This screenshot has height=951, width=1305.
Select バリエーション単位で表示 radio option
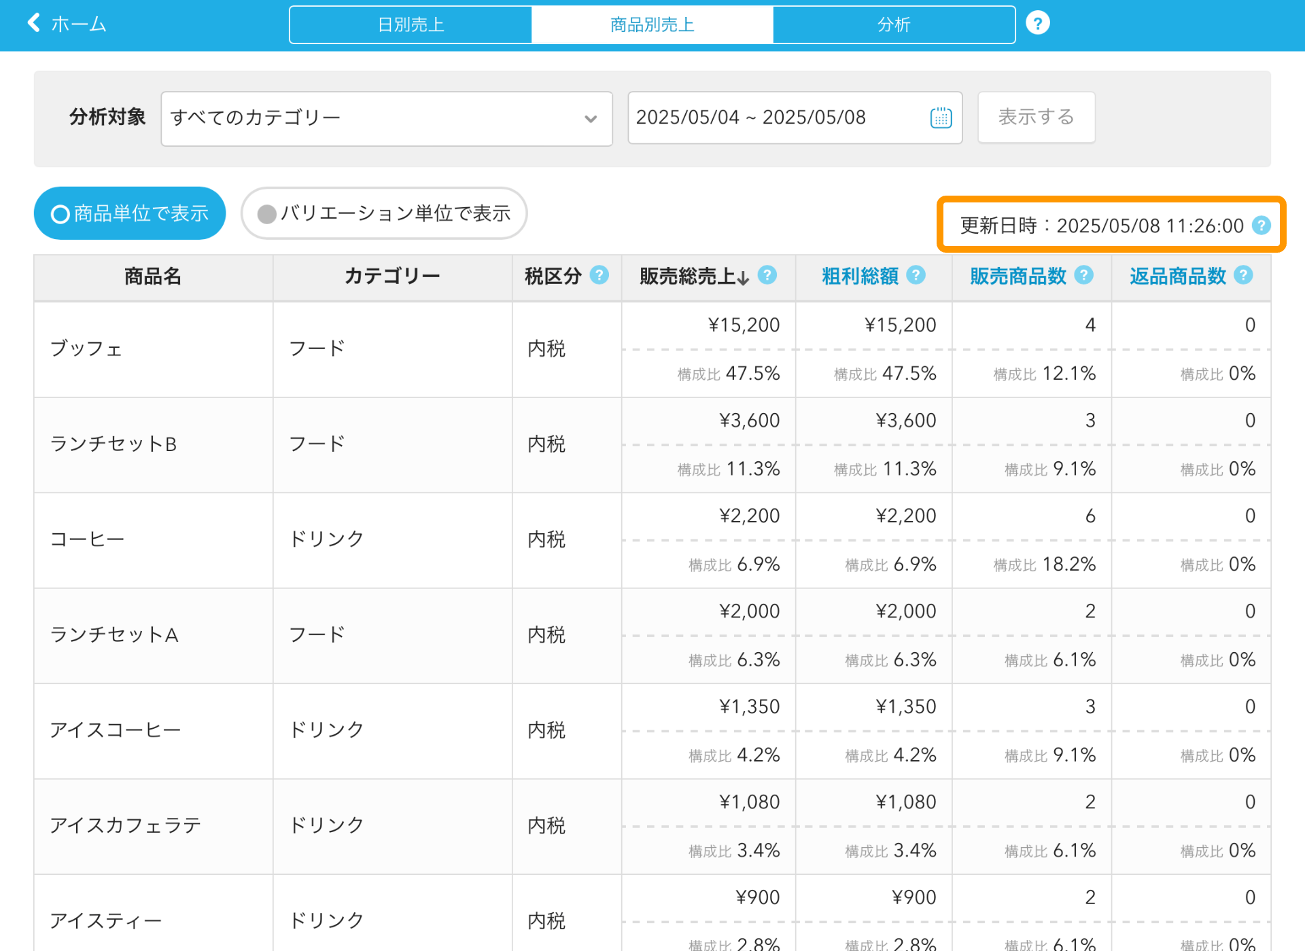384,213
